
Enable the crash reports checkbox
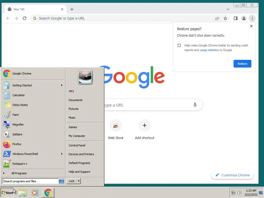179,45
